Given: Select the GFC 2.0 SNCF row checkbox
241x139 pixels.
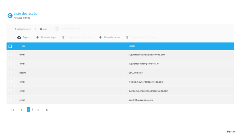Looking at the screenshot, I should coord(10,73).
